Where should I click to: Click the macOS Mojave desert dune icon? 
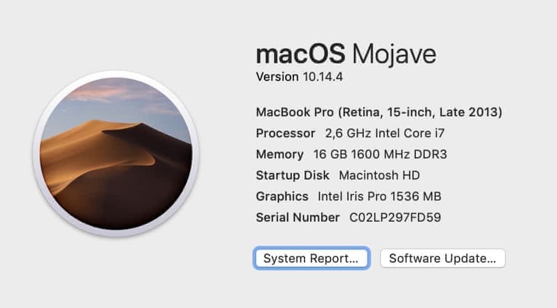[x=116, y=161]
